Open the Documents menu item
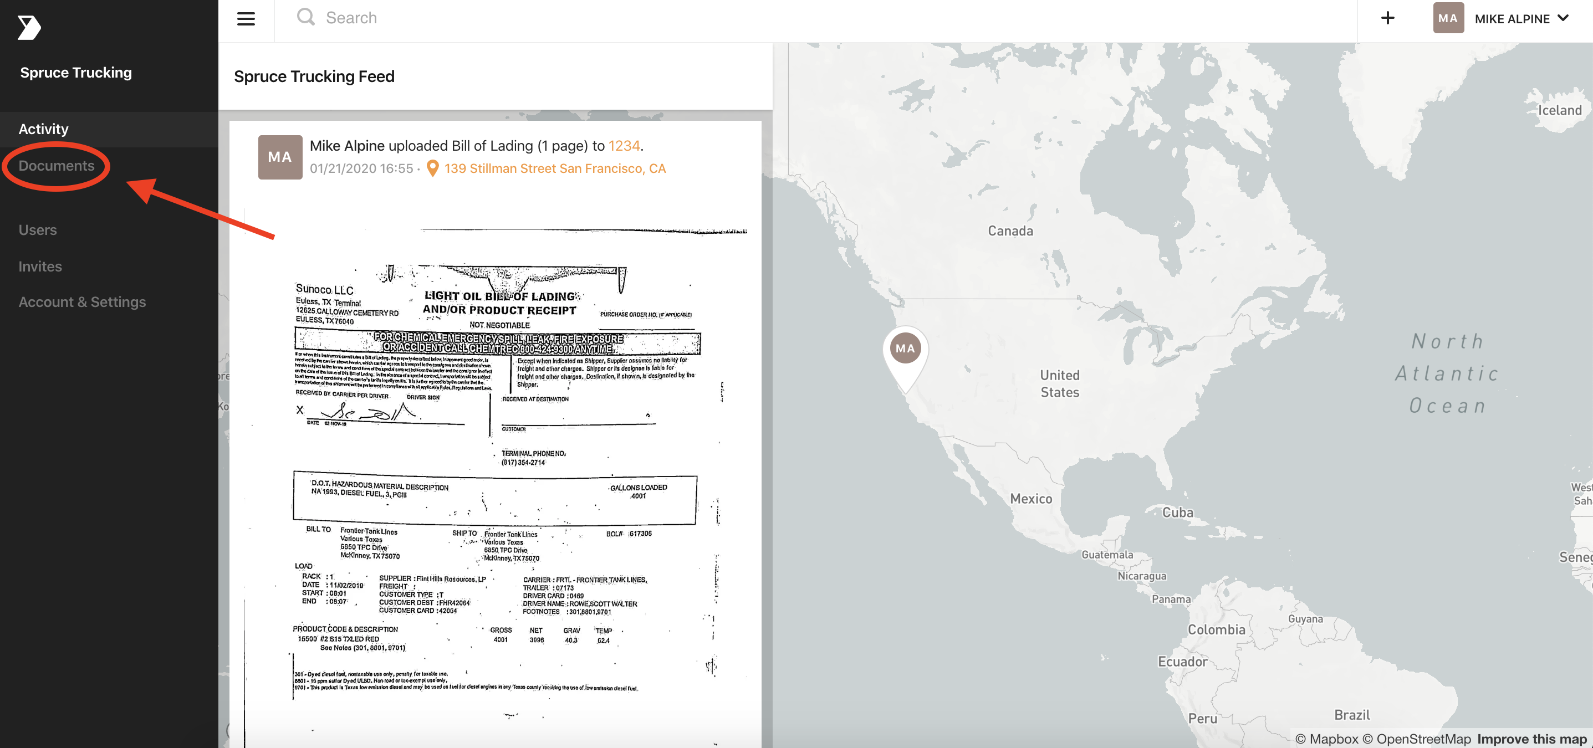The height and width of the screenshot is (748, 1593). [57, 166]
